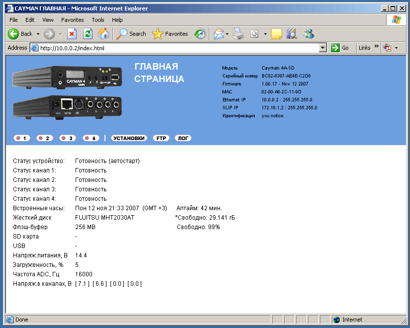Click the flash buffer size 256 MB
The height and width of the screenshot is (328, 410).
pyautogui.click(x=85, y=227)
